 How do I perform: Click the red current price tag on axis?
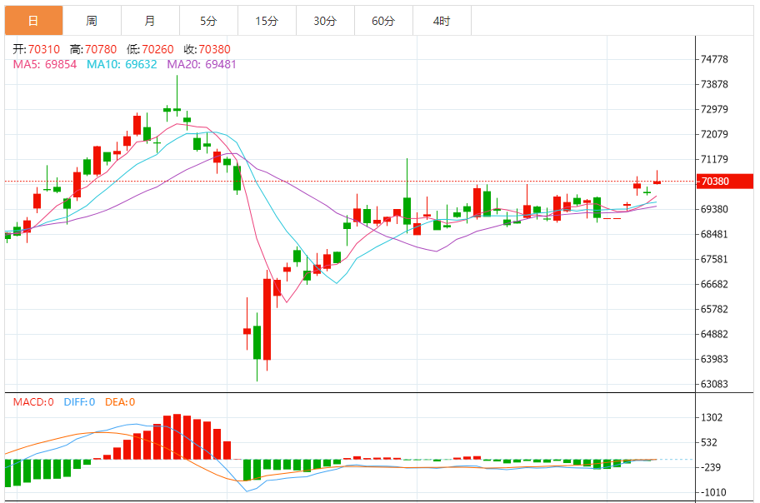[x=725, y=182]
